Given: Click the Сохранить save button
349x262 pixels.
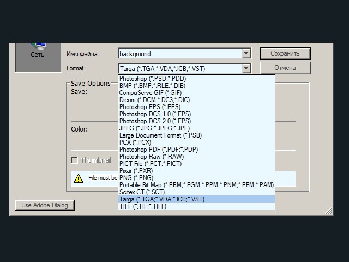Looking at the screenshot, I should coord(285,53).
